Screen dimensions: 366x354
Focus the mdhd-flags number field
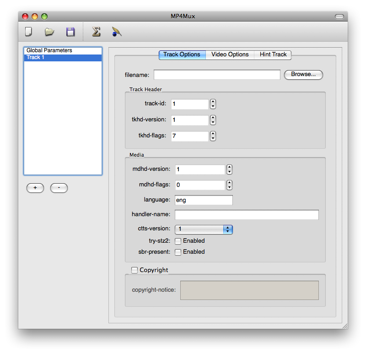click(200, 185)
